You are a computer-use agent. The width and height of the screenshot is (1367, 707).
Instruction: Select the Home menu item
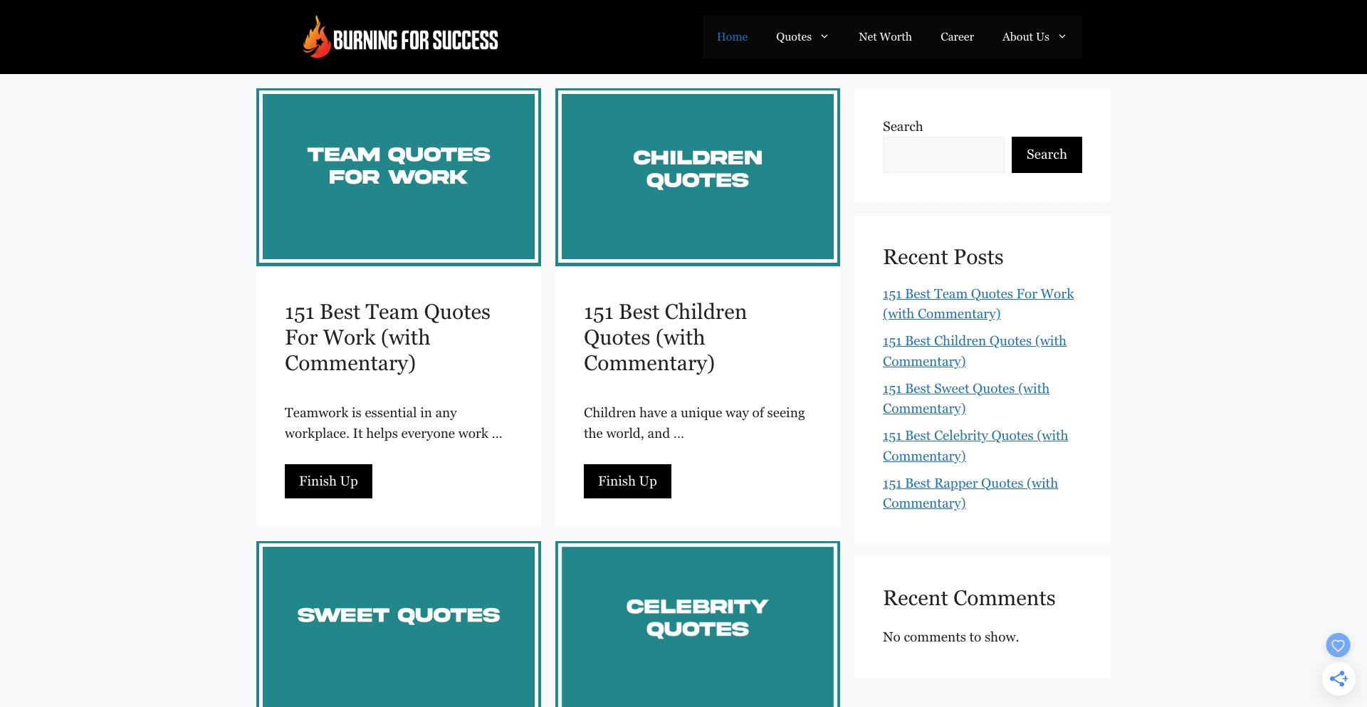pyautogui.click(x=733, y=36)
